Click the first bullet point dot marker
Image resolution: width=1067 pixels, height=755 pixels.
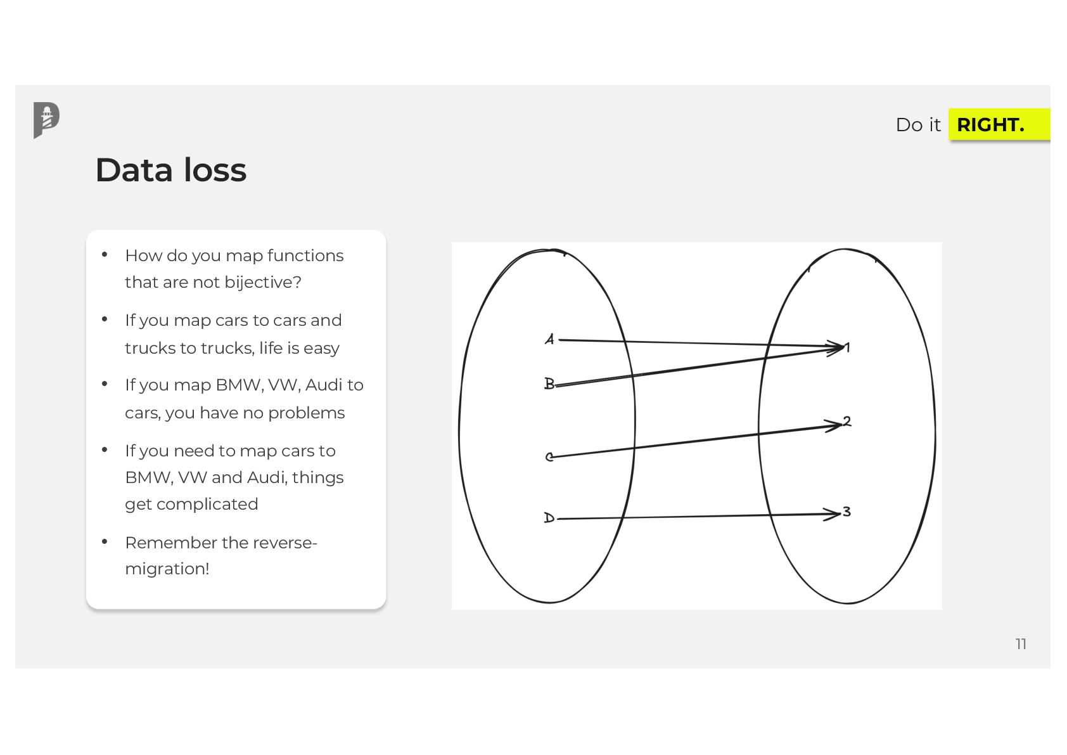[105, 255]
